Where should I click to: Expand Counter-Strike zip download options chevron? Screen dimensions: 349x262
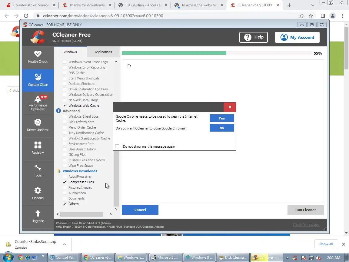click(x=64, y=244)
